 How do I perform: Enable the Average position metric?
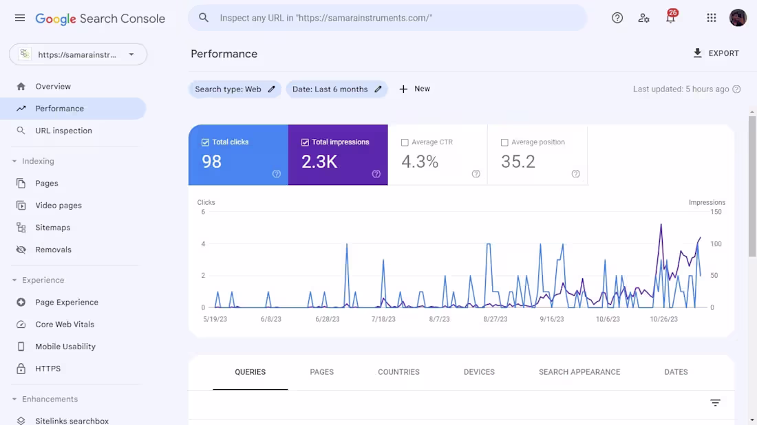[x=505, y=142]
